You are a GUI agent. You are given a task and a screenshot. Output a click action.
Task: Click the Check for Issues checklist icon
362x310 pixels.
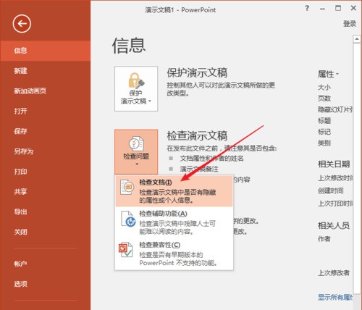click(136, 144)
